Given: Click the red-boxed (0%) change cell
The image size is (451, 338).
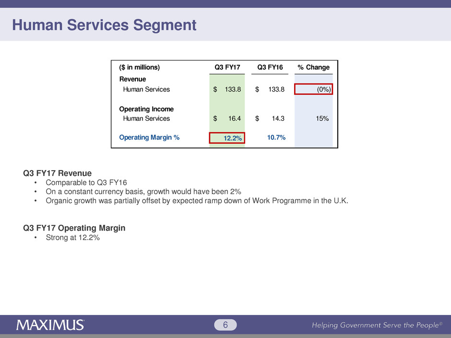Looking at the screenshot, I should tap(314, 89).
